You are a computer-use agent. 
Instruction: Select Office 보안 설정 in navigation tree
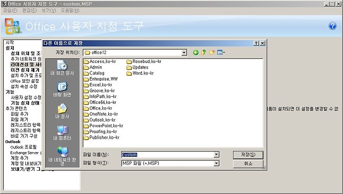25,81
